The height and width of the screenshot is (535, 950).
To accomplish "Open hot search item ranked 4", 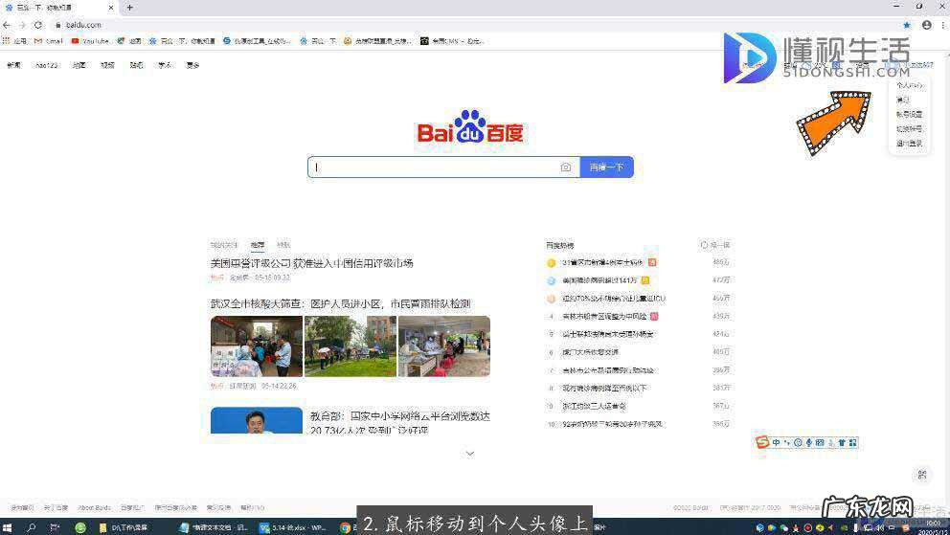I will (604, 317).
